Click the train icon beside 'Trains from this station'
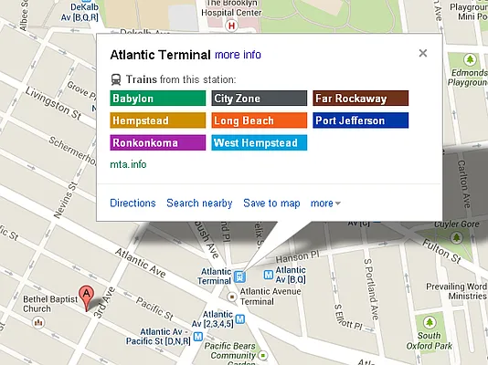Image resolution: width=488 pixels, height=365 pixels. point(116,79)
